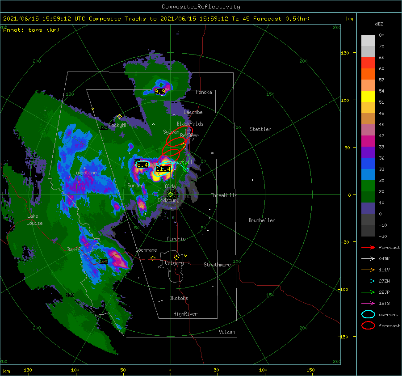The height and width of the screenshot is (376, 402).
Task: Click the 'current' legend text
Action: 388,314
